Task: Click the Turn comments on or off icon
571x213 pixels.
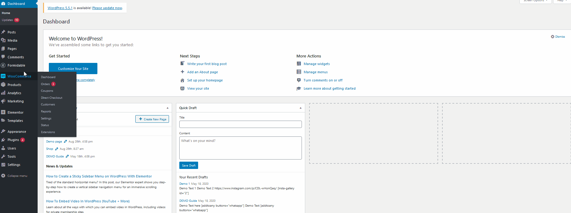Action: click(299, 80)
